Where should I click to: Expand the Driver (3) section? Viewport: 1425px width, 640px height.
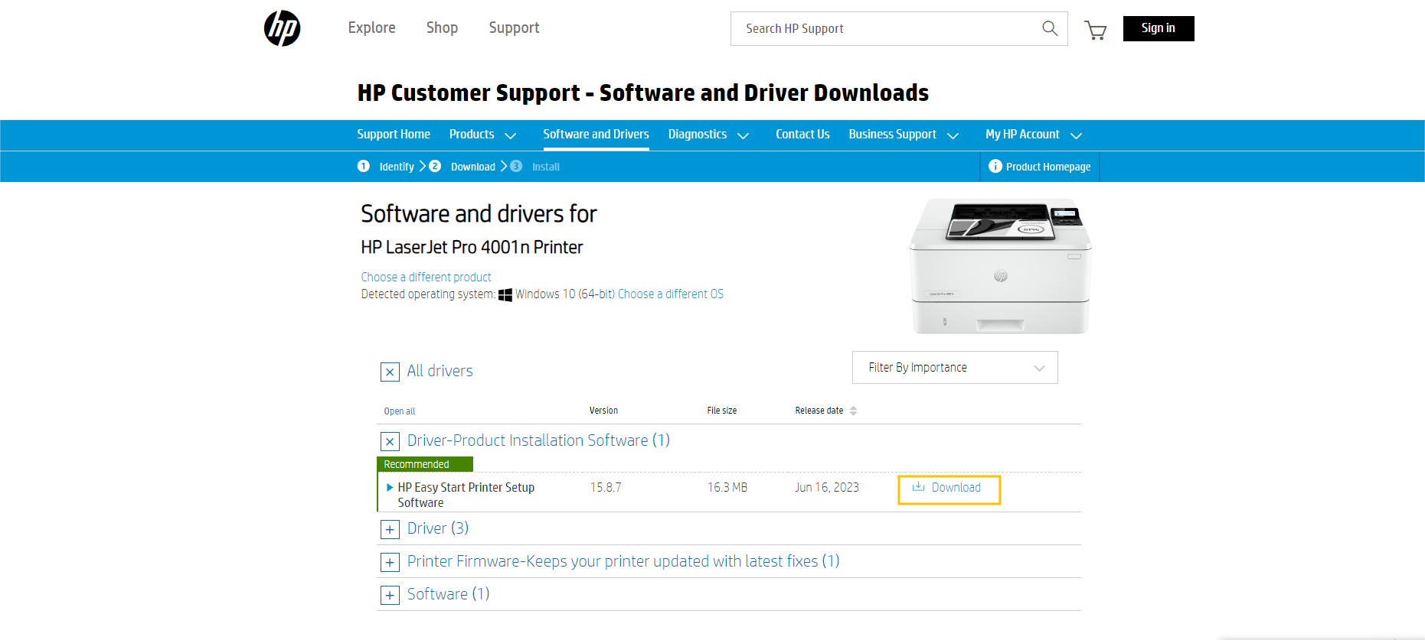pos(390,529)
